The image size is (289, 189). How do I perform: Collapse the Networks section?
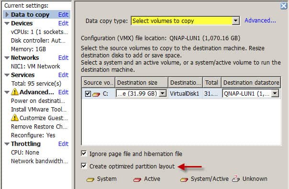point(7,58)
